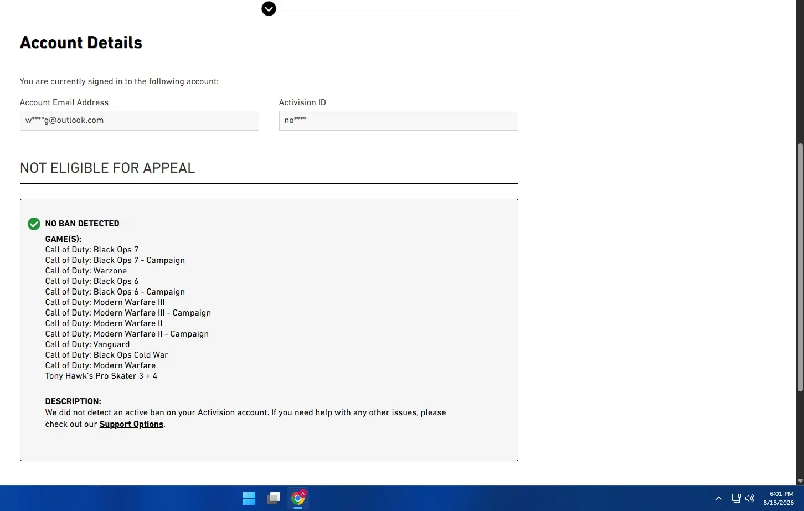Click the Activision ID label

[x=302, y=102]
